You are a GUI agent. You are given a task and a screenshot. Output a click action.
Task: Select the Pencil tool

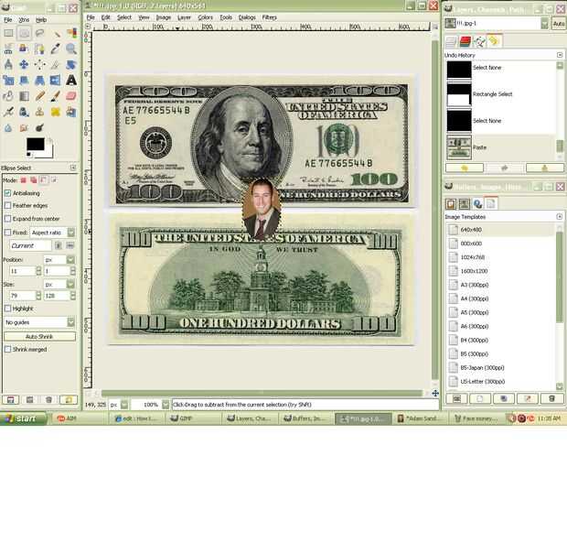tap(39, 96)
